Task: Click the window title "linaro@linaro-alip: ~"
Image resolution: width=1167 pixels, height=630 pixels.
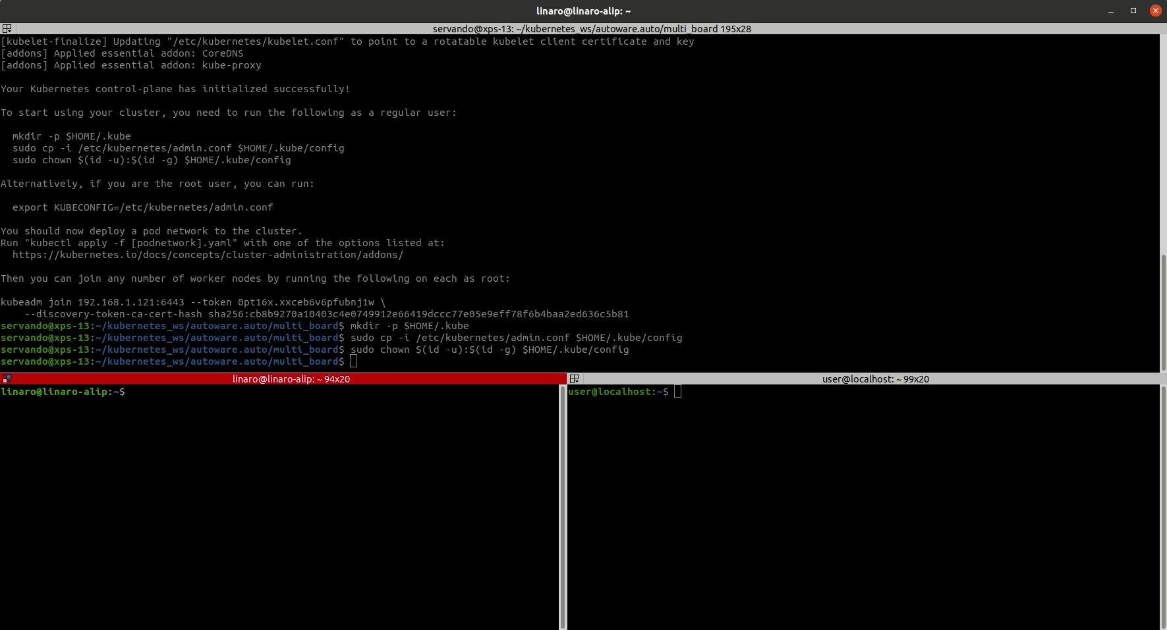Action: click(x=583, y=11)
